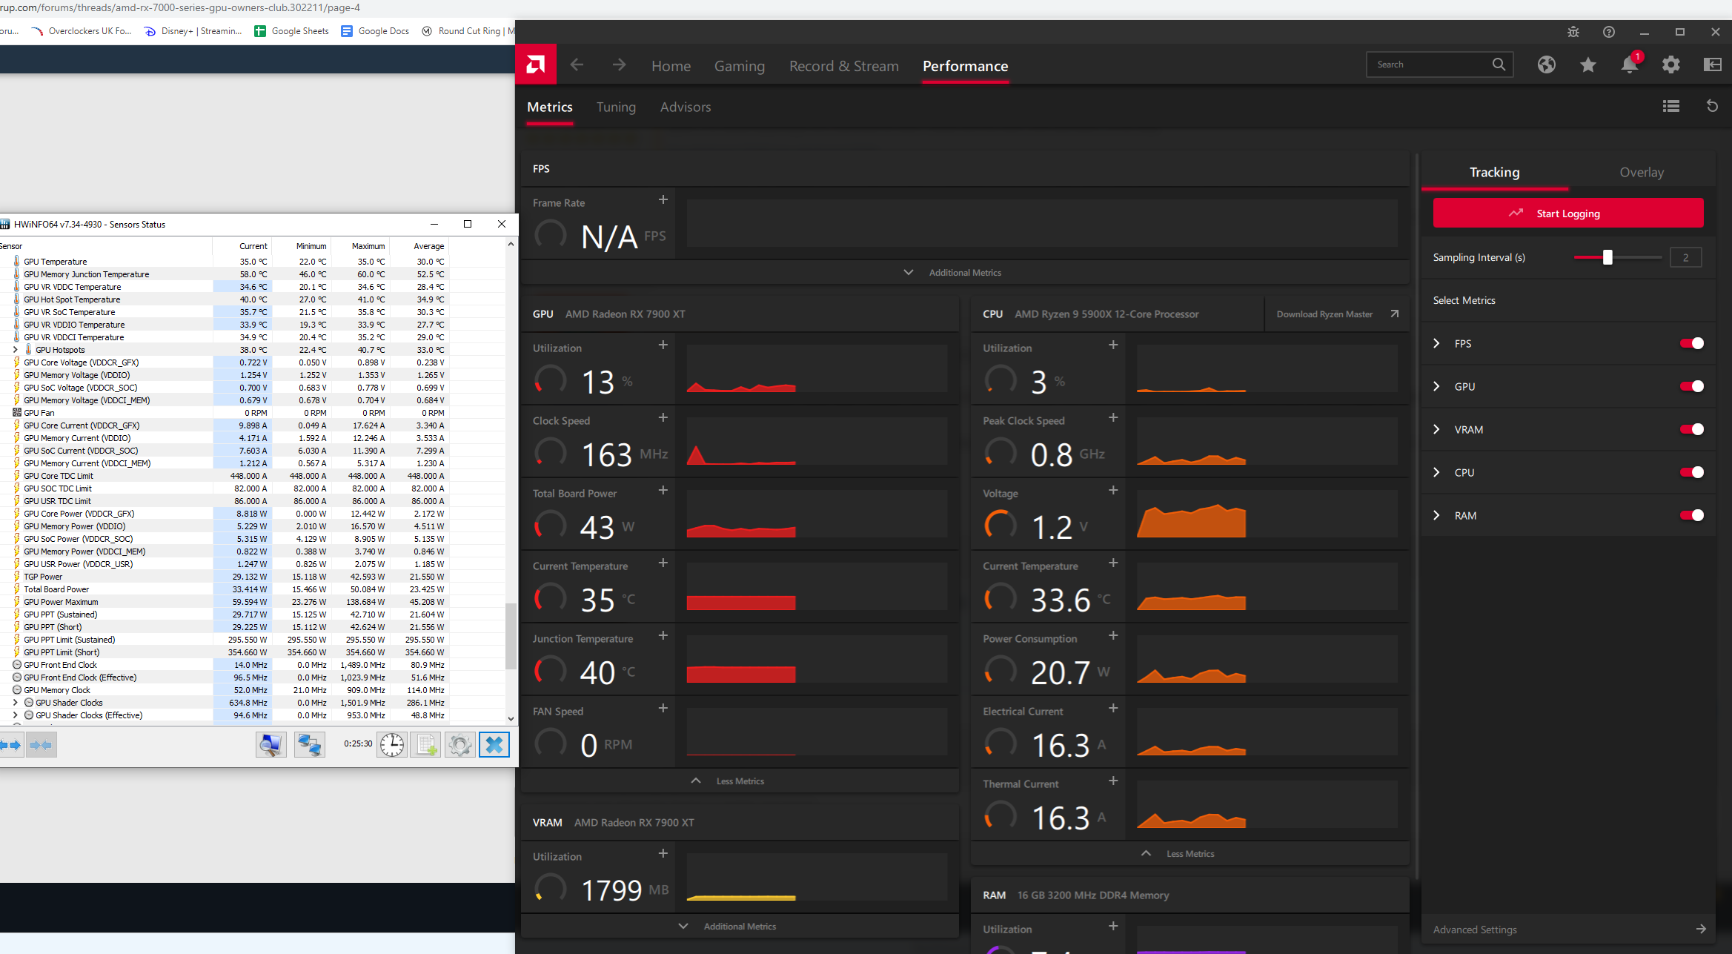Viewport: 1732px width, 954px height.
Task: Toggle FPS tracking switch off
Action: point(1692,343)
